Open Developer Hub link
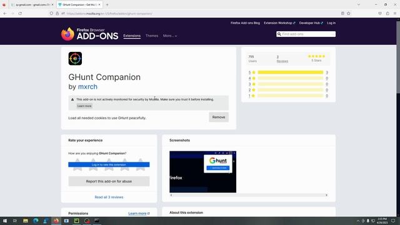Screen dimensions: 400x225 pos(311,23)
